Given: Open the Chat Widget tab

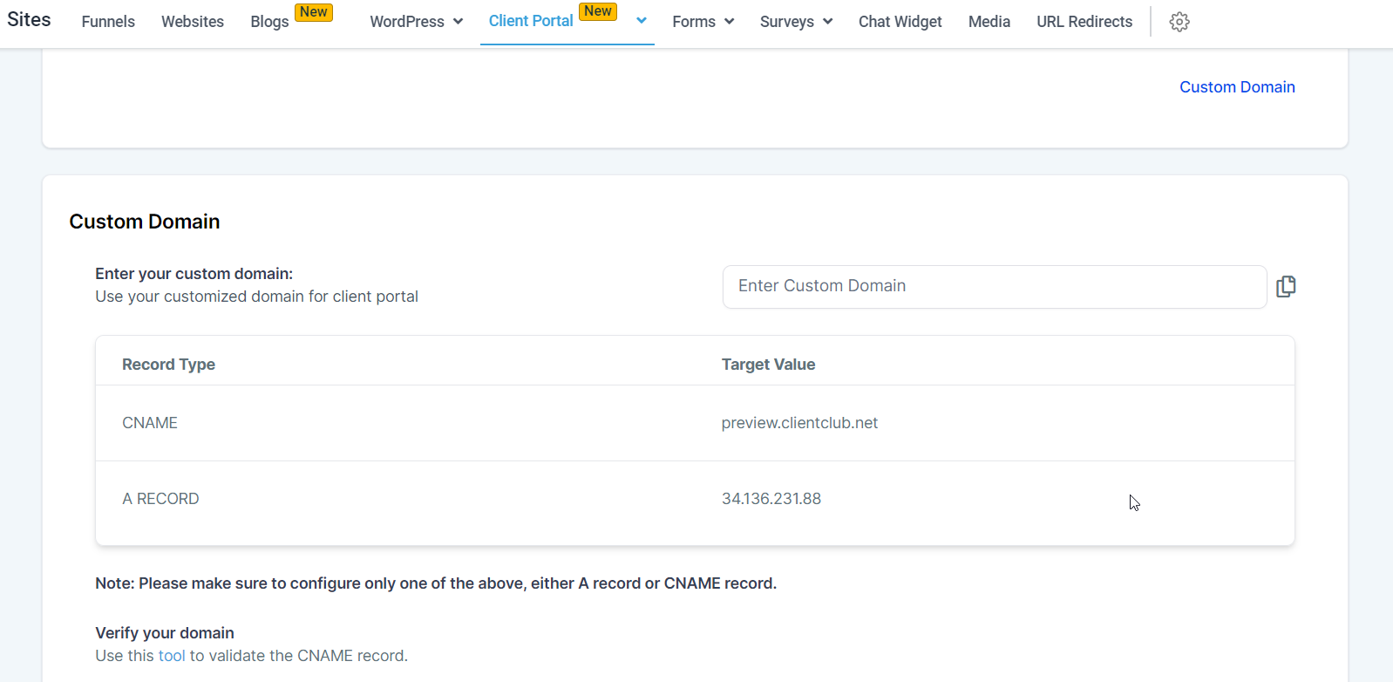Looking at the screenshot, I should (x=900, y=22).
